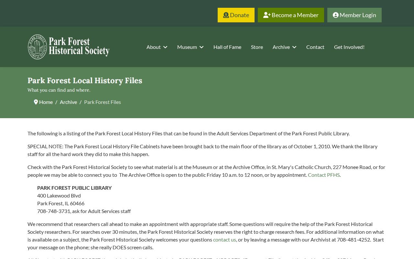Click the add-user icon on Become a Member
The image size is (414, 259).
pyautogui.click(x=267, y=15)
